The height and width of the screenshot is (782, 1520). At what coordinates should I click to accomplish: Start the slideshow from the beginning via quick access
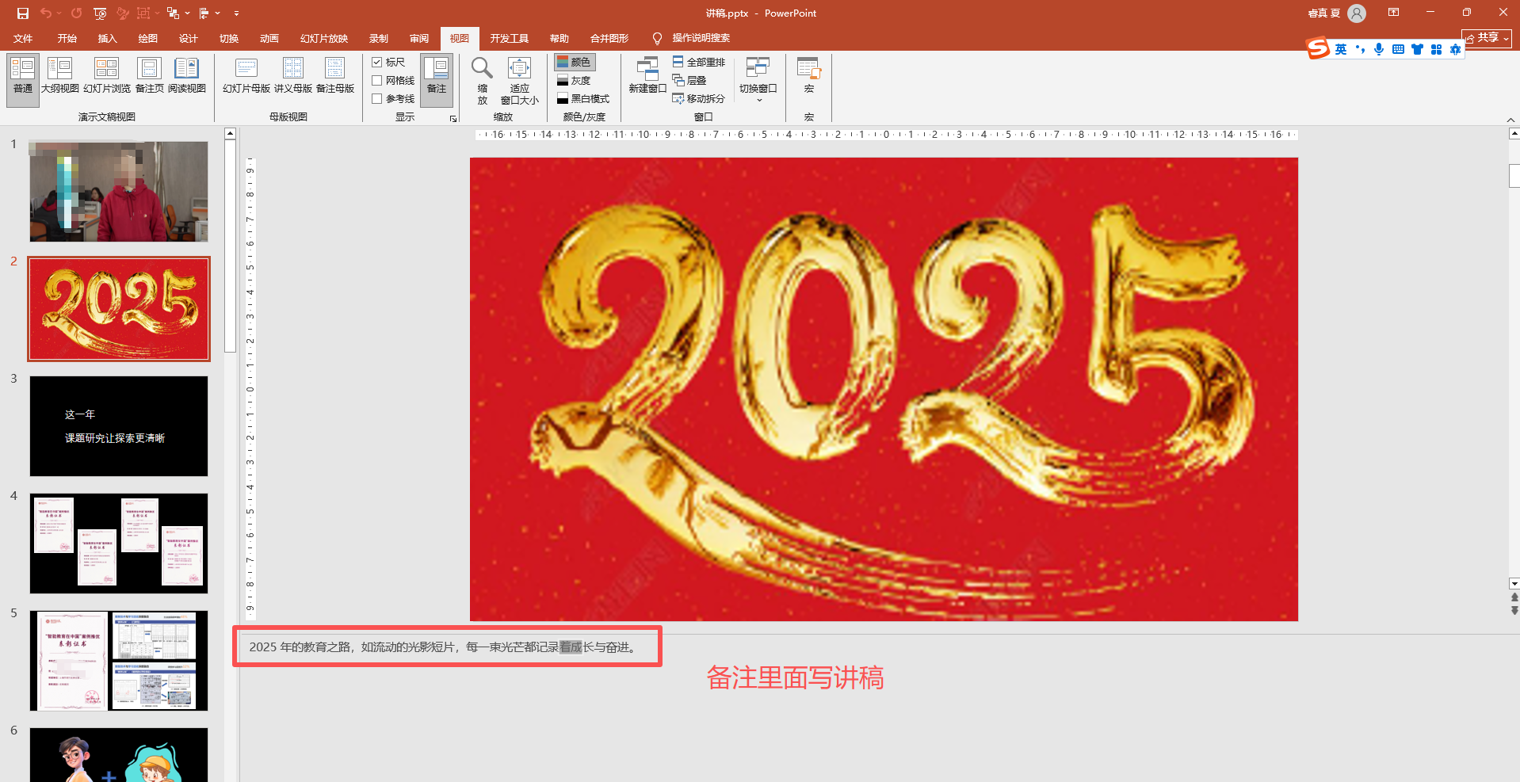[100, 13]
